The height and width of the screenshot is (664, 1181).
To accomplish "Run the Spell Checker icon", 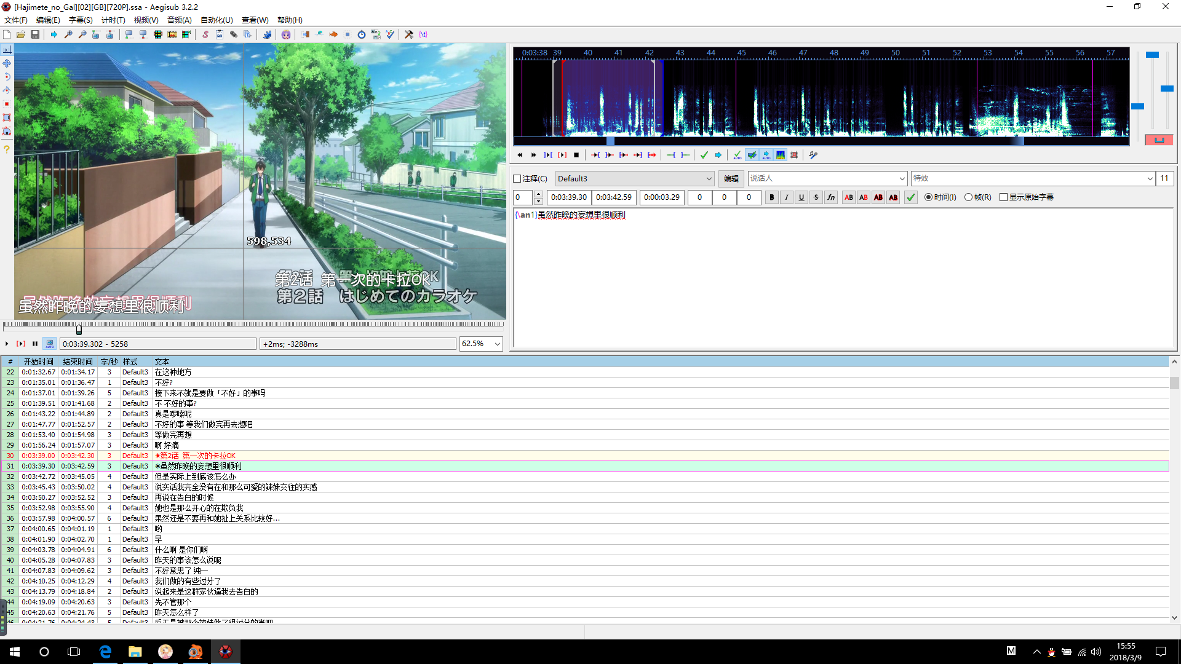I will pyautogui.click(x=390, y=34).
